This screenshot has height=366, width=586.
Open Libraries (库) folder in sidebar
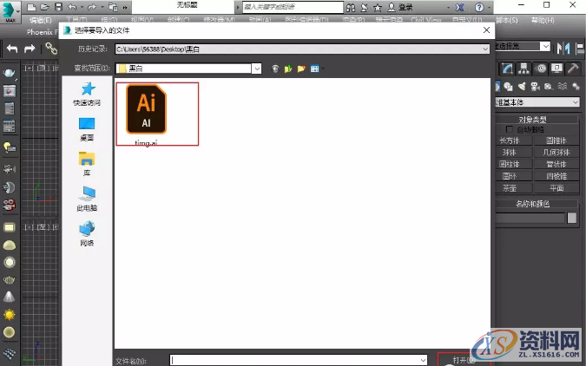tap(87, 160)
